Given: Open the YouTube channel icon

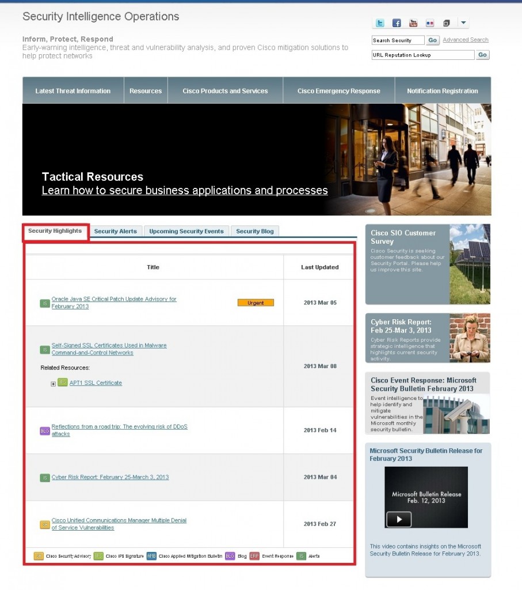Looking at the screenshot, I should pos(413,23).
